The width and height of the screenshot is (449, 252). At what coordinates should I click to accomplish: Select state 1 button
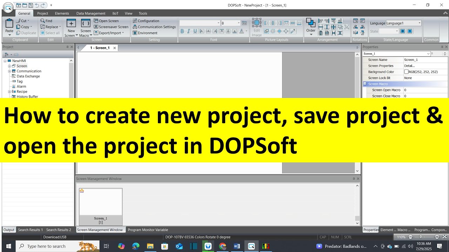click(x=410, y=31)
